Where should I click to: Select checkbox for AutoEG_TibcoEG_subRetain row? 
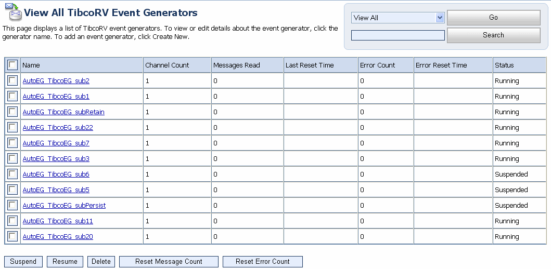click(x=12, y=112)
